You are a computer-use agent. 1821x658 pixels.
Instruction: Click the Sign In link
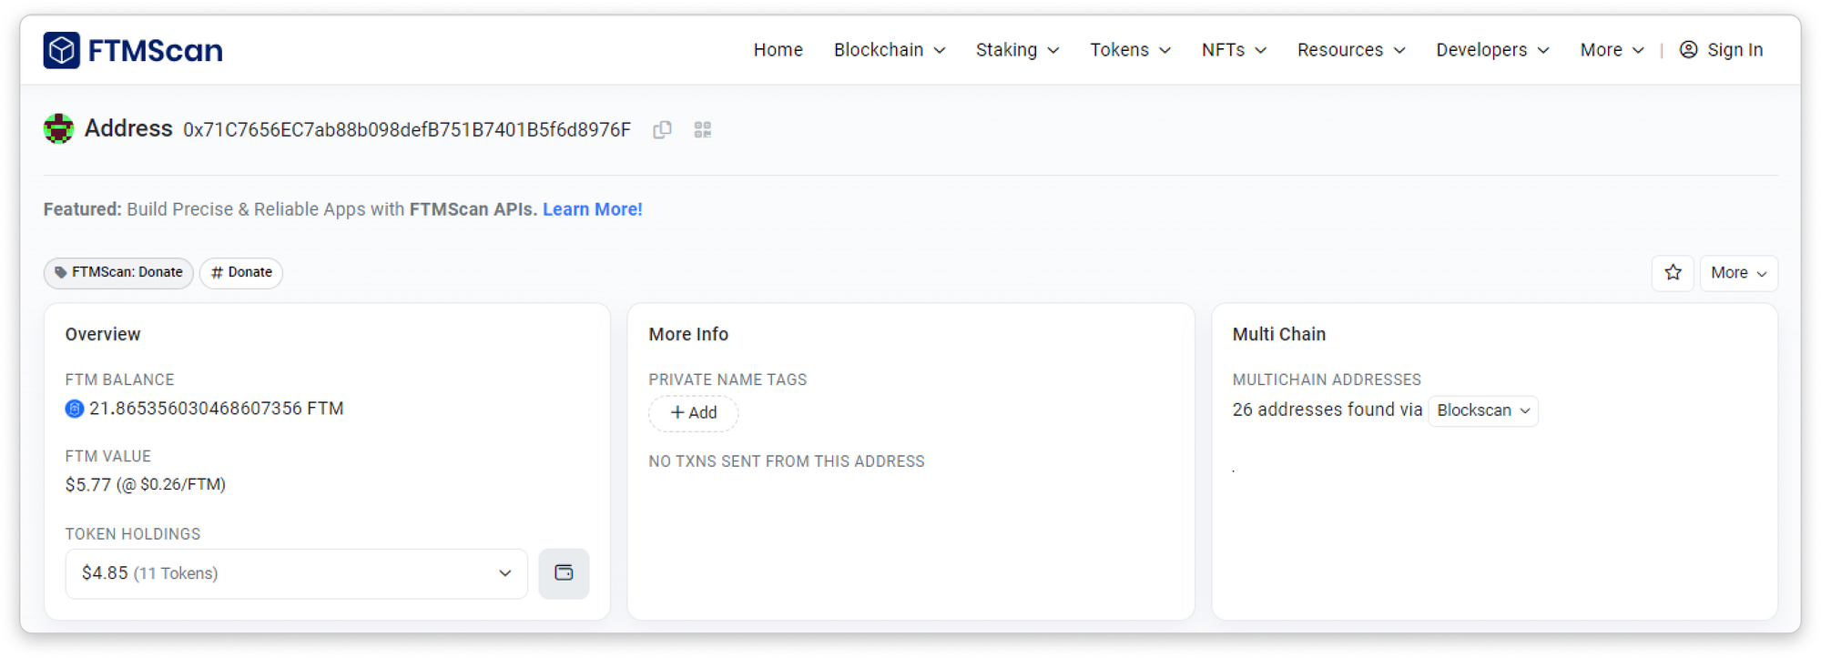click(x=1735, y=50)
